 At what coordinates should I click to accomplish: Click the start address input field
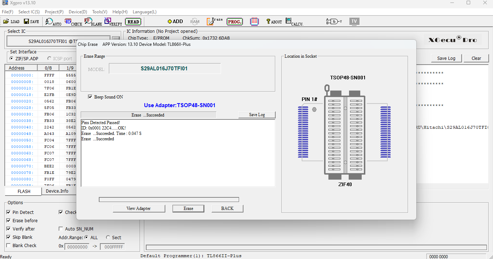pos(77,247)
